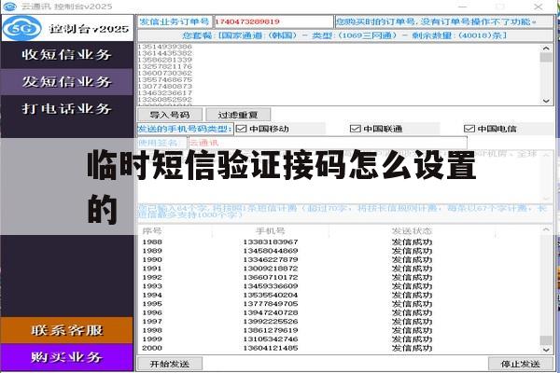This screenshot has width=560, height=373.
Task: Click the number list scroll-down arrow
Action: click(546, 101)
